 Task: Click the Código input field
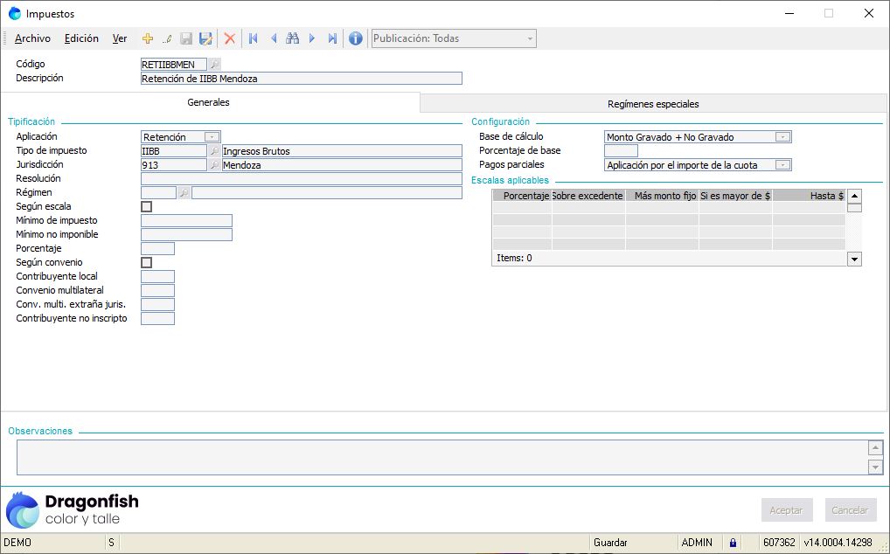(174, 65)
